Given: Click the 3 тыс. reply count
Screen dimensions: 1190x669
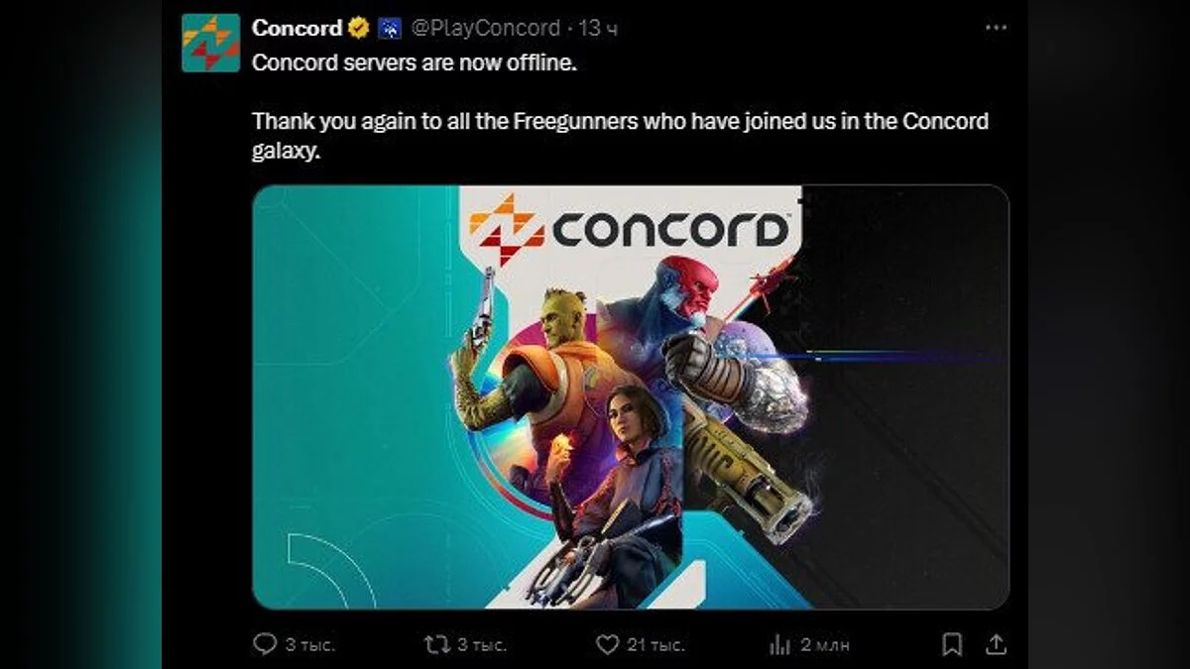Looking at the screenshot, I should tap(310, 645).
